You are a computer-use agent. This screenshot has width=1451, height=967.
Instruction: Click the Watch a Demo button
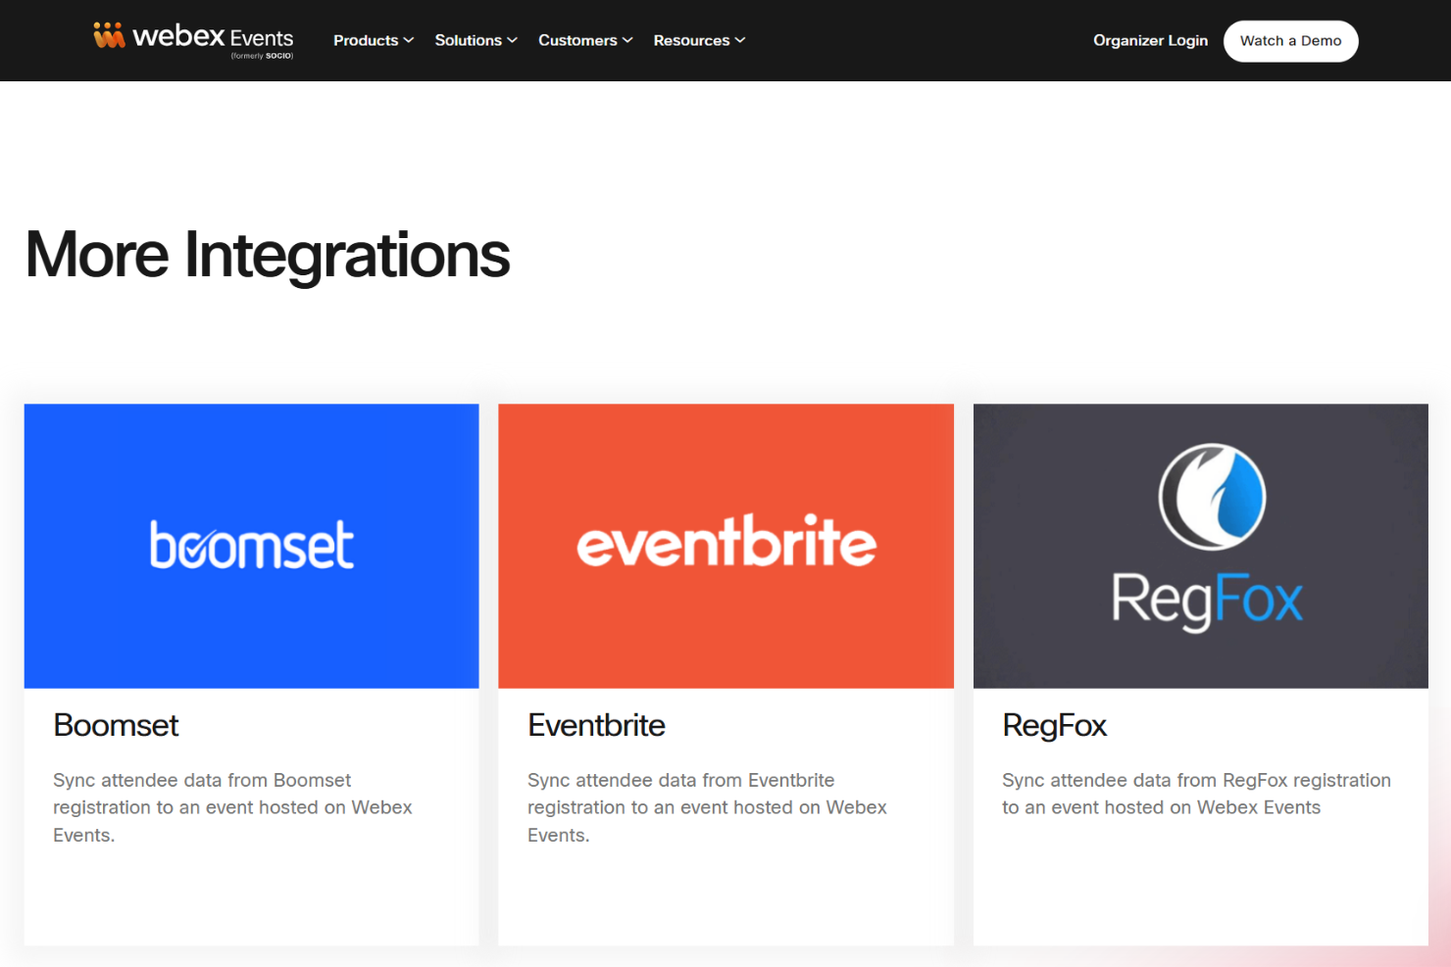click(x=1290, y=41)
